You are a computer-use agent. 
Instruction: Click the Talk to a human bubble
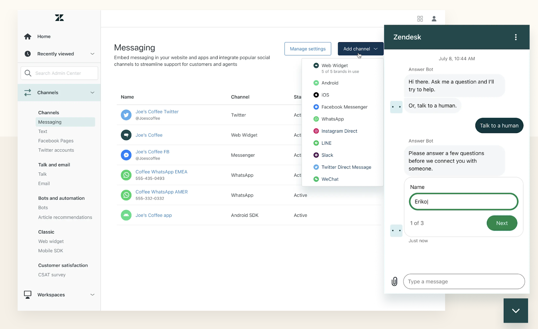click(499, 126)
